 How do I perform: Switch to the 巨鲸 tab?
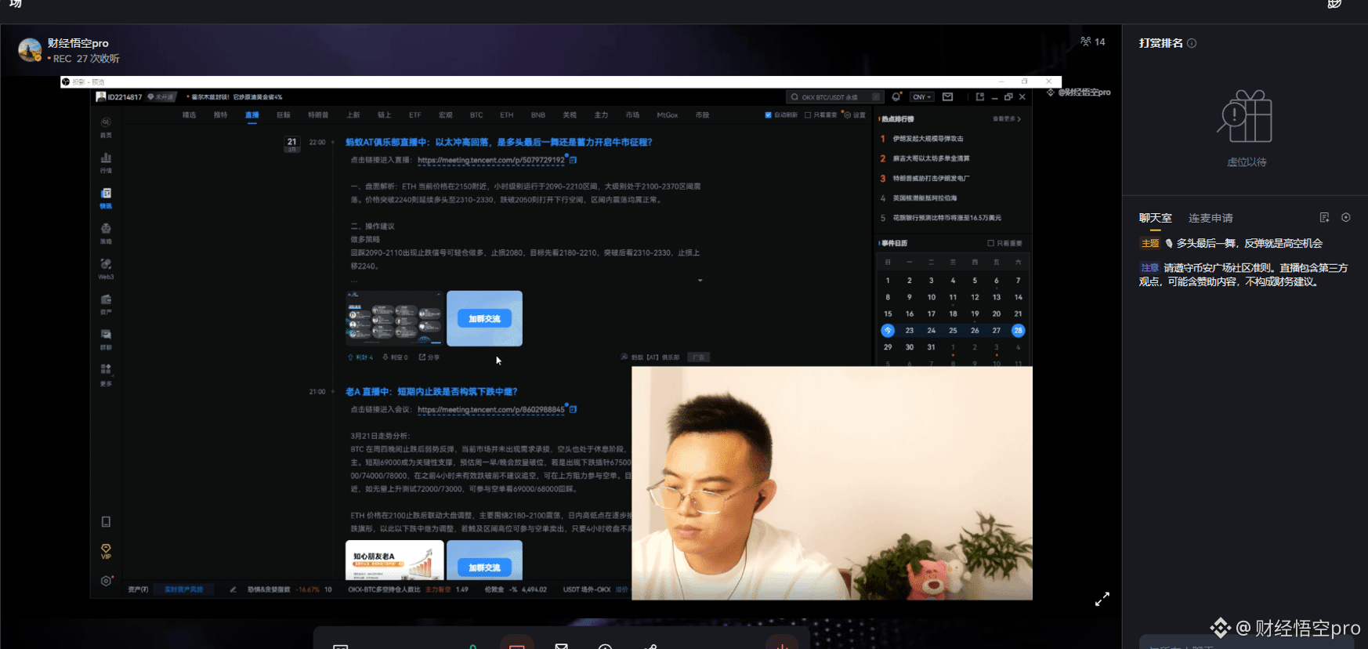(283, 115)
